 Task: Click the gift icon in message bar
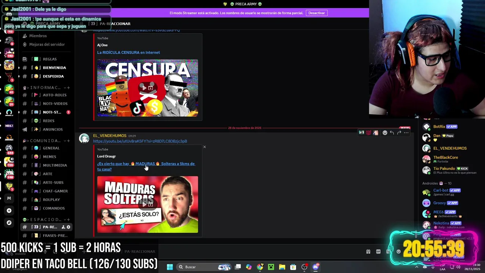click(368, 251)
